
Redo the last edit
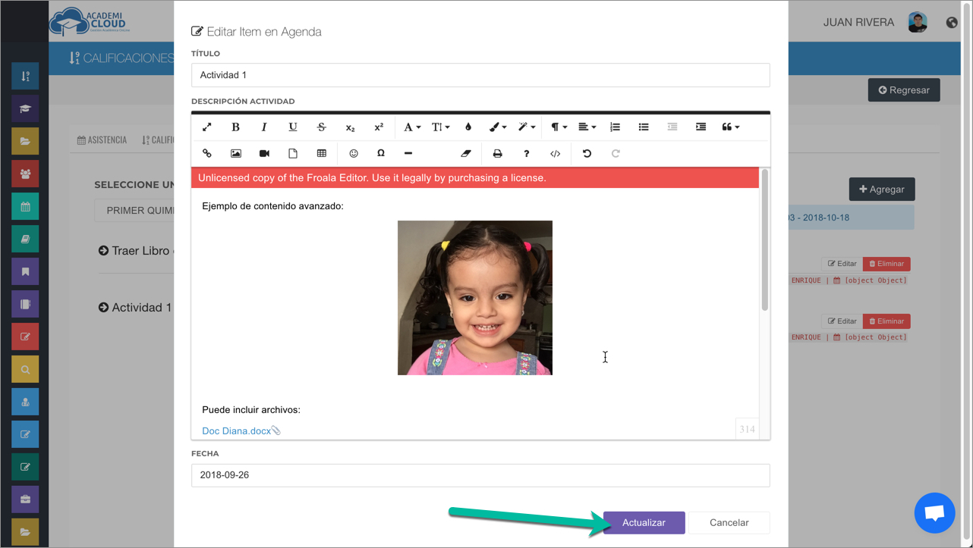616,153
